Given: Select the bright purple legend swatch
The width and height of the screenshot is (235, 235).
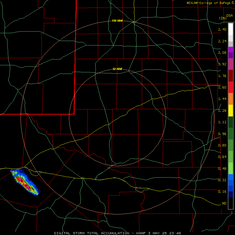Looking at the screenshot, I should click(231, 50).
